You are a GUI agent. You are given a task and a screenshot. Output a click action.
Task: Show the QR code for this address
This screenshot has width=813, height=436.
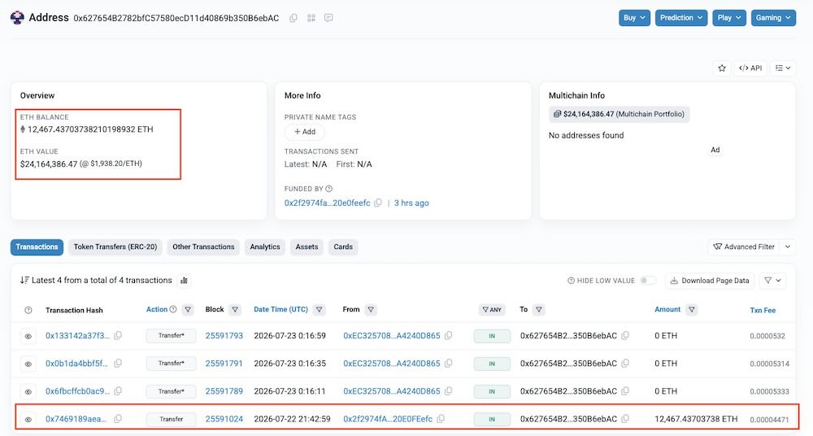(311, 18)
